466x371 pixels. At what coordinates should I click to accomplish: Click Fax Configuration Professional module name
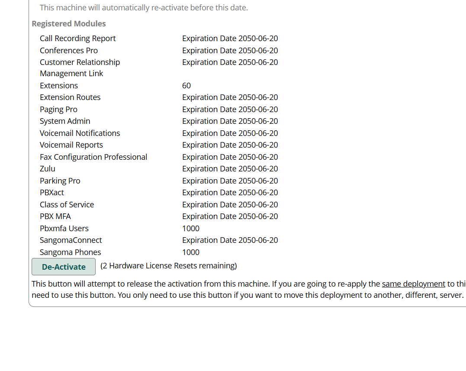(x=93, y=157)
